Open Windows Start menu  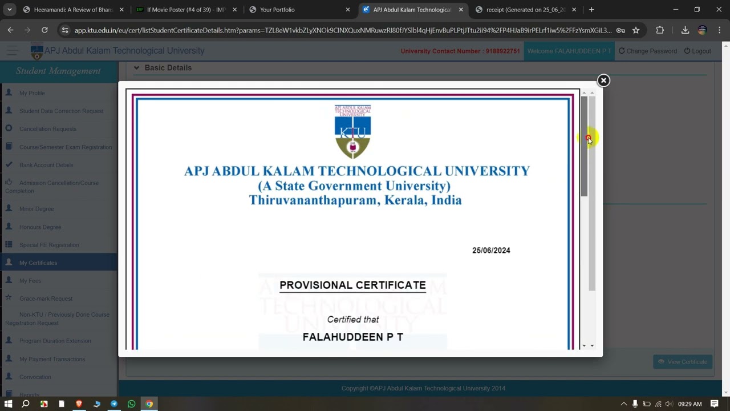pos(9,404)
